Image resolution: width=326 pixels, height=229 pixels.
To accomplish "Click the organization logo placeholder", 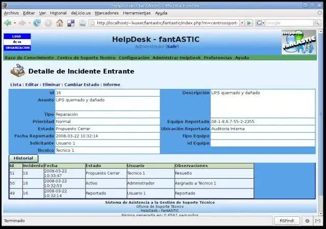I will click(x=17, y=42).
